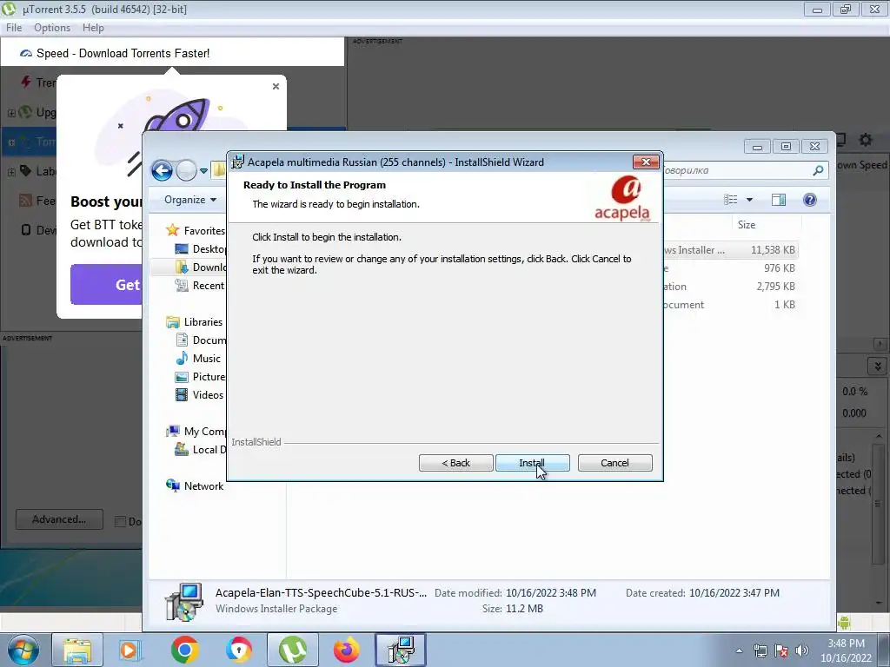Click Speed - Download Torrents Faster banner
This screenshot has width=890, height=667.
click(172, 53)
